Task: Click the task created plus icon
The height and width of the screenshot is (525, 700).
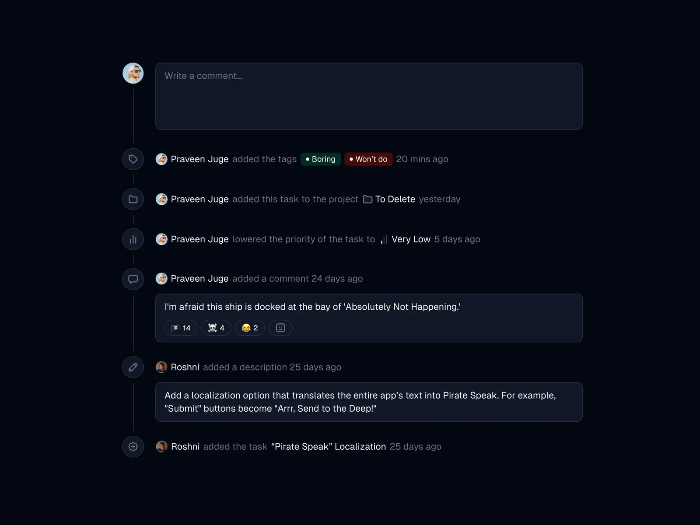Action: 133,447
